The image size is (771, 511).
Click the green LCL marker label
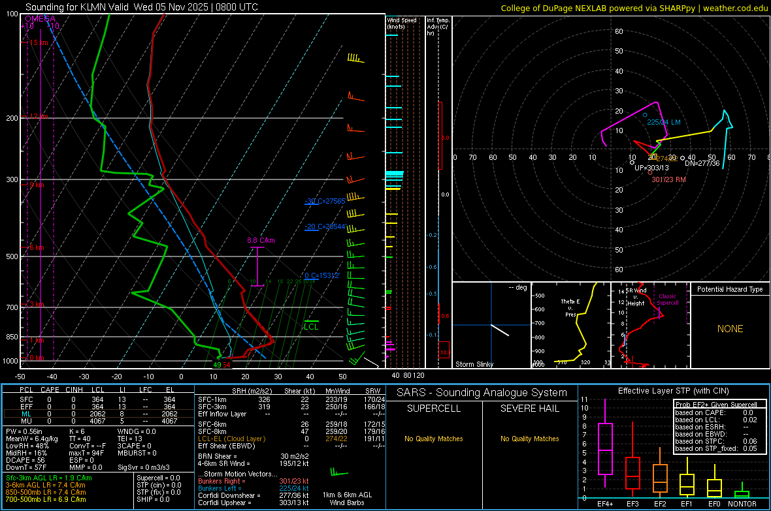(311, 327)
